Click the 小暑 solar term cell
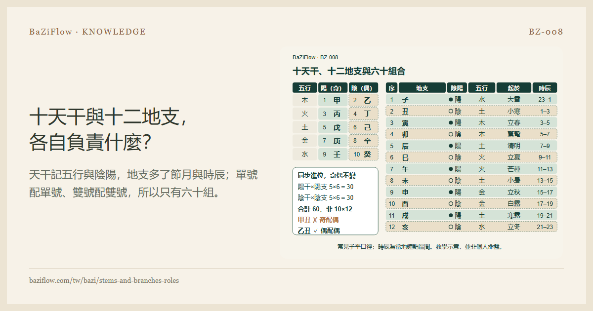The height and width of the screenshot is (311, 593). pyautogui.click(x=514, y=181)
